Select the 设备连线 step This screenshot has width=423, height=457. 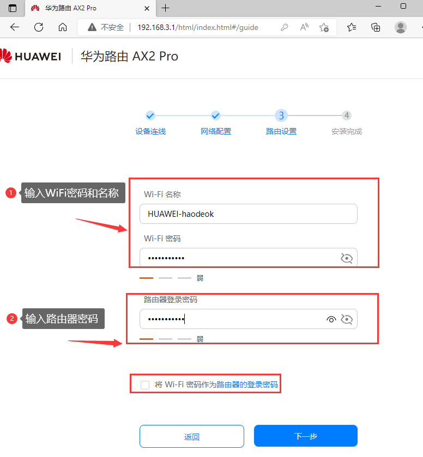150,131
